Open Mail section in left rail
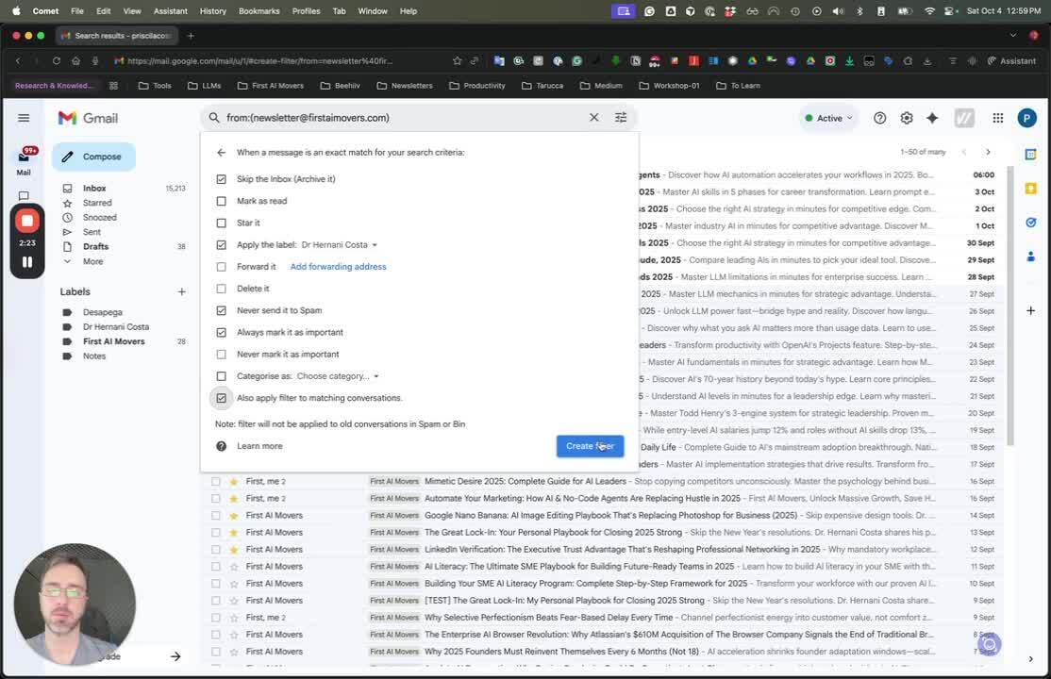The image size is (1051, 679). 24,162
